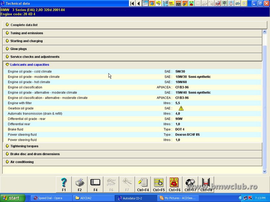Click the Ctrl+F4 document icon button
The image size is (270, 202).
click(143, 184)
